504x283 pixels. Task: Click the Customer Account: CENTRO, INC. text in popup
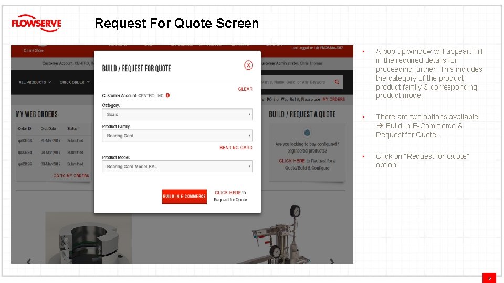[133, 95]
